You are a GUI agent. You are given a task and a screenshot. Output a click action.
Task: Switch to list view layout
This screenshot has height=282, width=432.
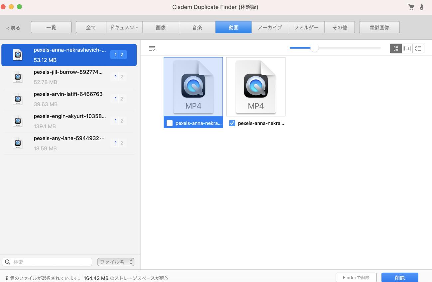click(418, 49)
